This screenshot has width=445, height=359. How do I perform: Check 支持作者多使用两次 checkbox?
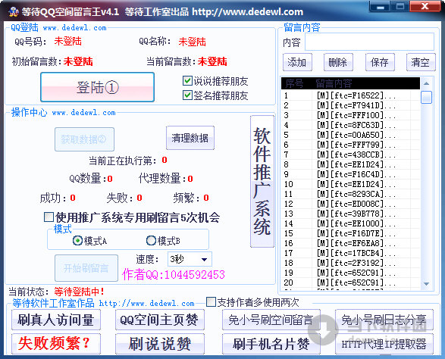point(211,302)
